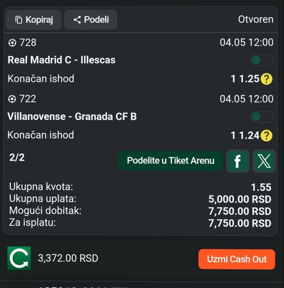Click Podelite u Tiket Arenu button
284x288 pixels.
(171, 161)
